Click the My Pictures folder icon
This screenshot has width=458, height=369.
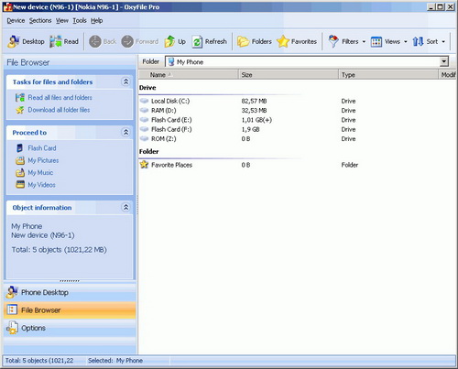(20, 160)
